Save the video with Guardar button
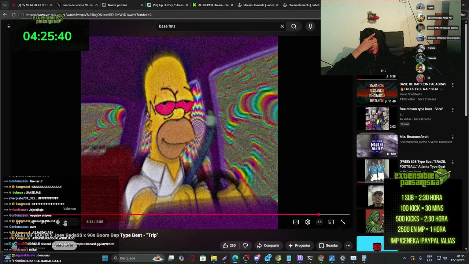 pos(329,246)
